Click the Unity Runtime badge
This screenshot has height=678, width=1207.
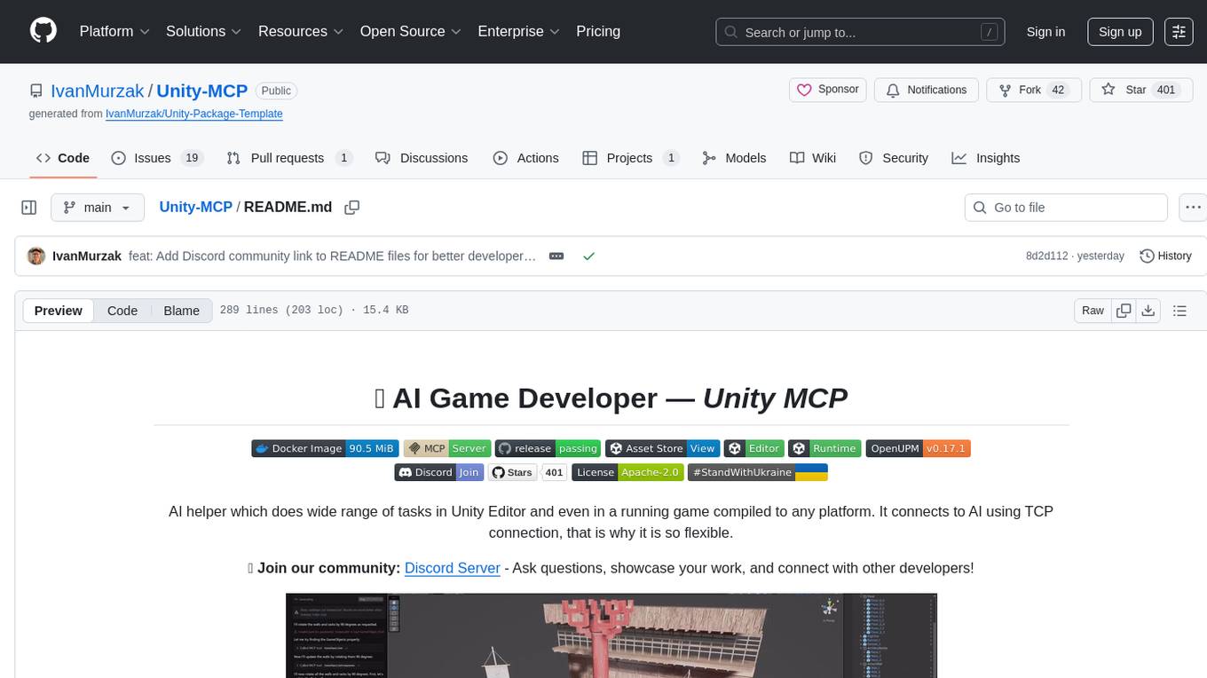click(824, 448)
